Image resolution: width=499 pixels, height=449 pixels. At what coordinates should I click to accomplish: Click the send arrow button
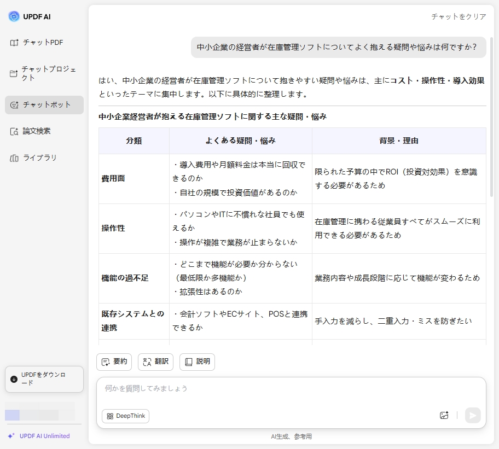(473, 415)
